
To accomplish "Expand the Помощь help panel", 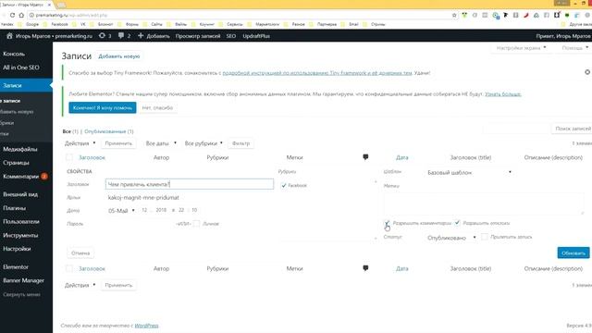I will click(x=574, y=48).
